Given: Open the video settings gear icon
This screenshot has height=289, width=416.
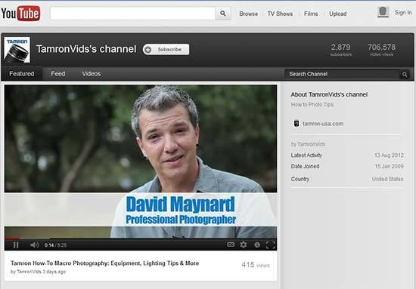Looking at the screenshot, I should [x=244, y=244].
